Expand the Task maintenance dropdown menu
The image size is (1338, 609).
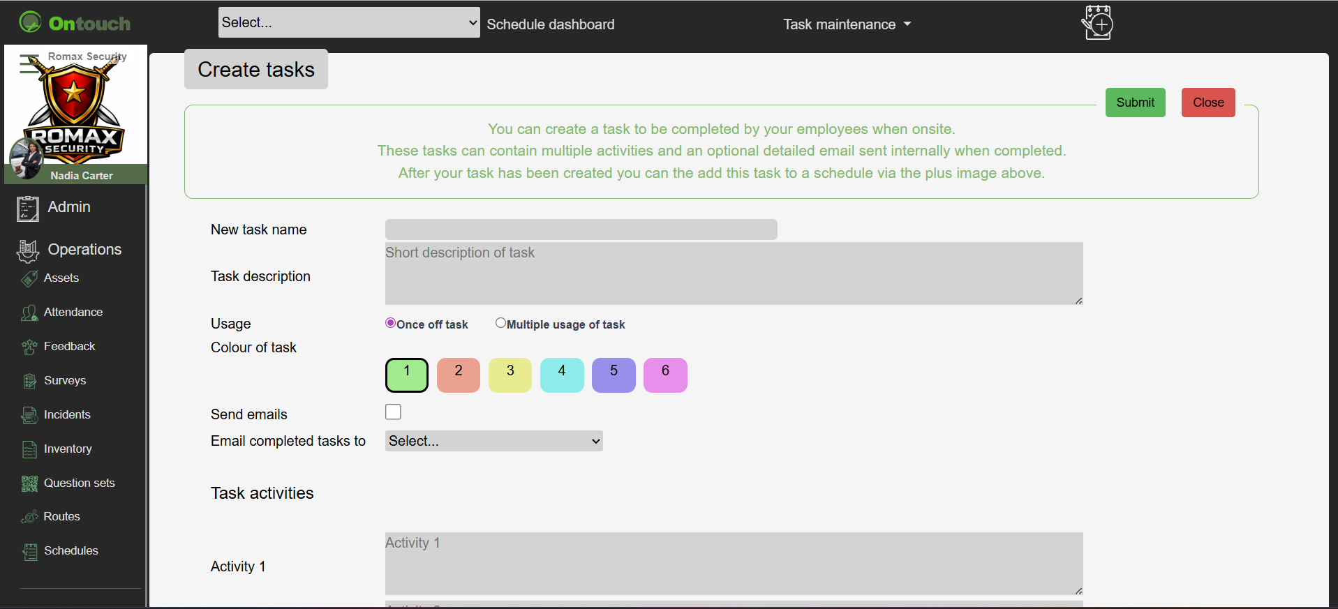click(847, 24)
